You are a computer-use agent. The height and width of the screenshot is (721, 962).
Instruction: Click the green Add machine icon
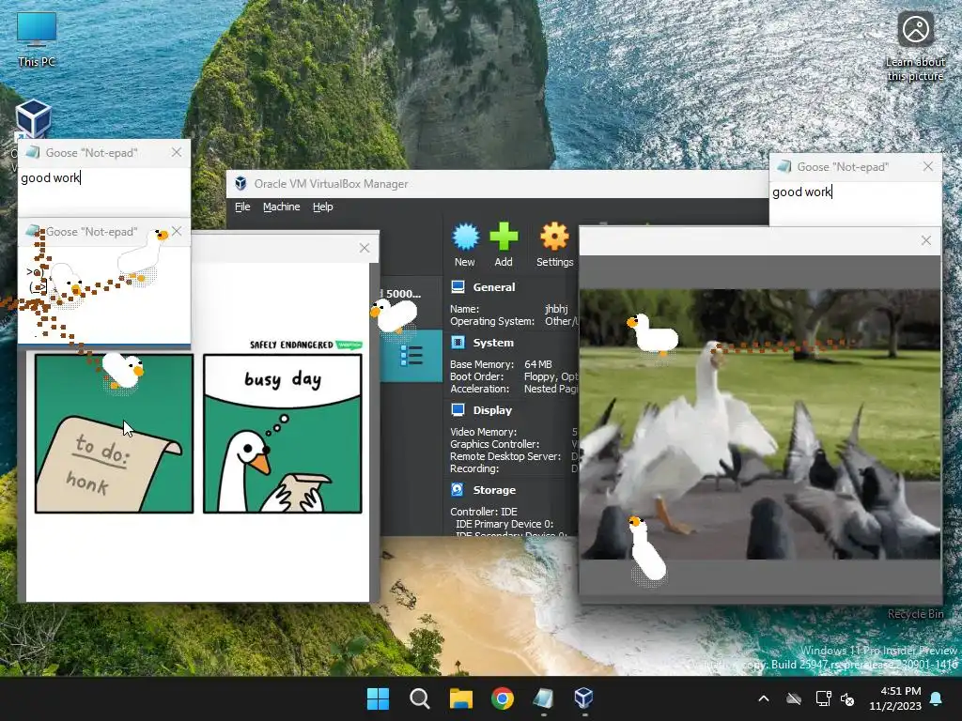504,237
